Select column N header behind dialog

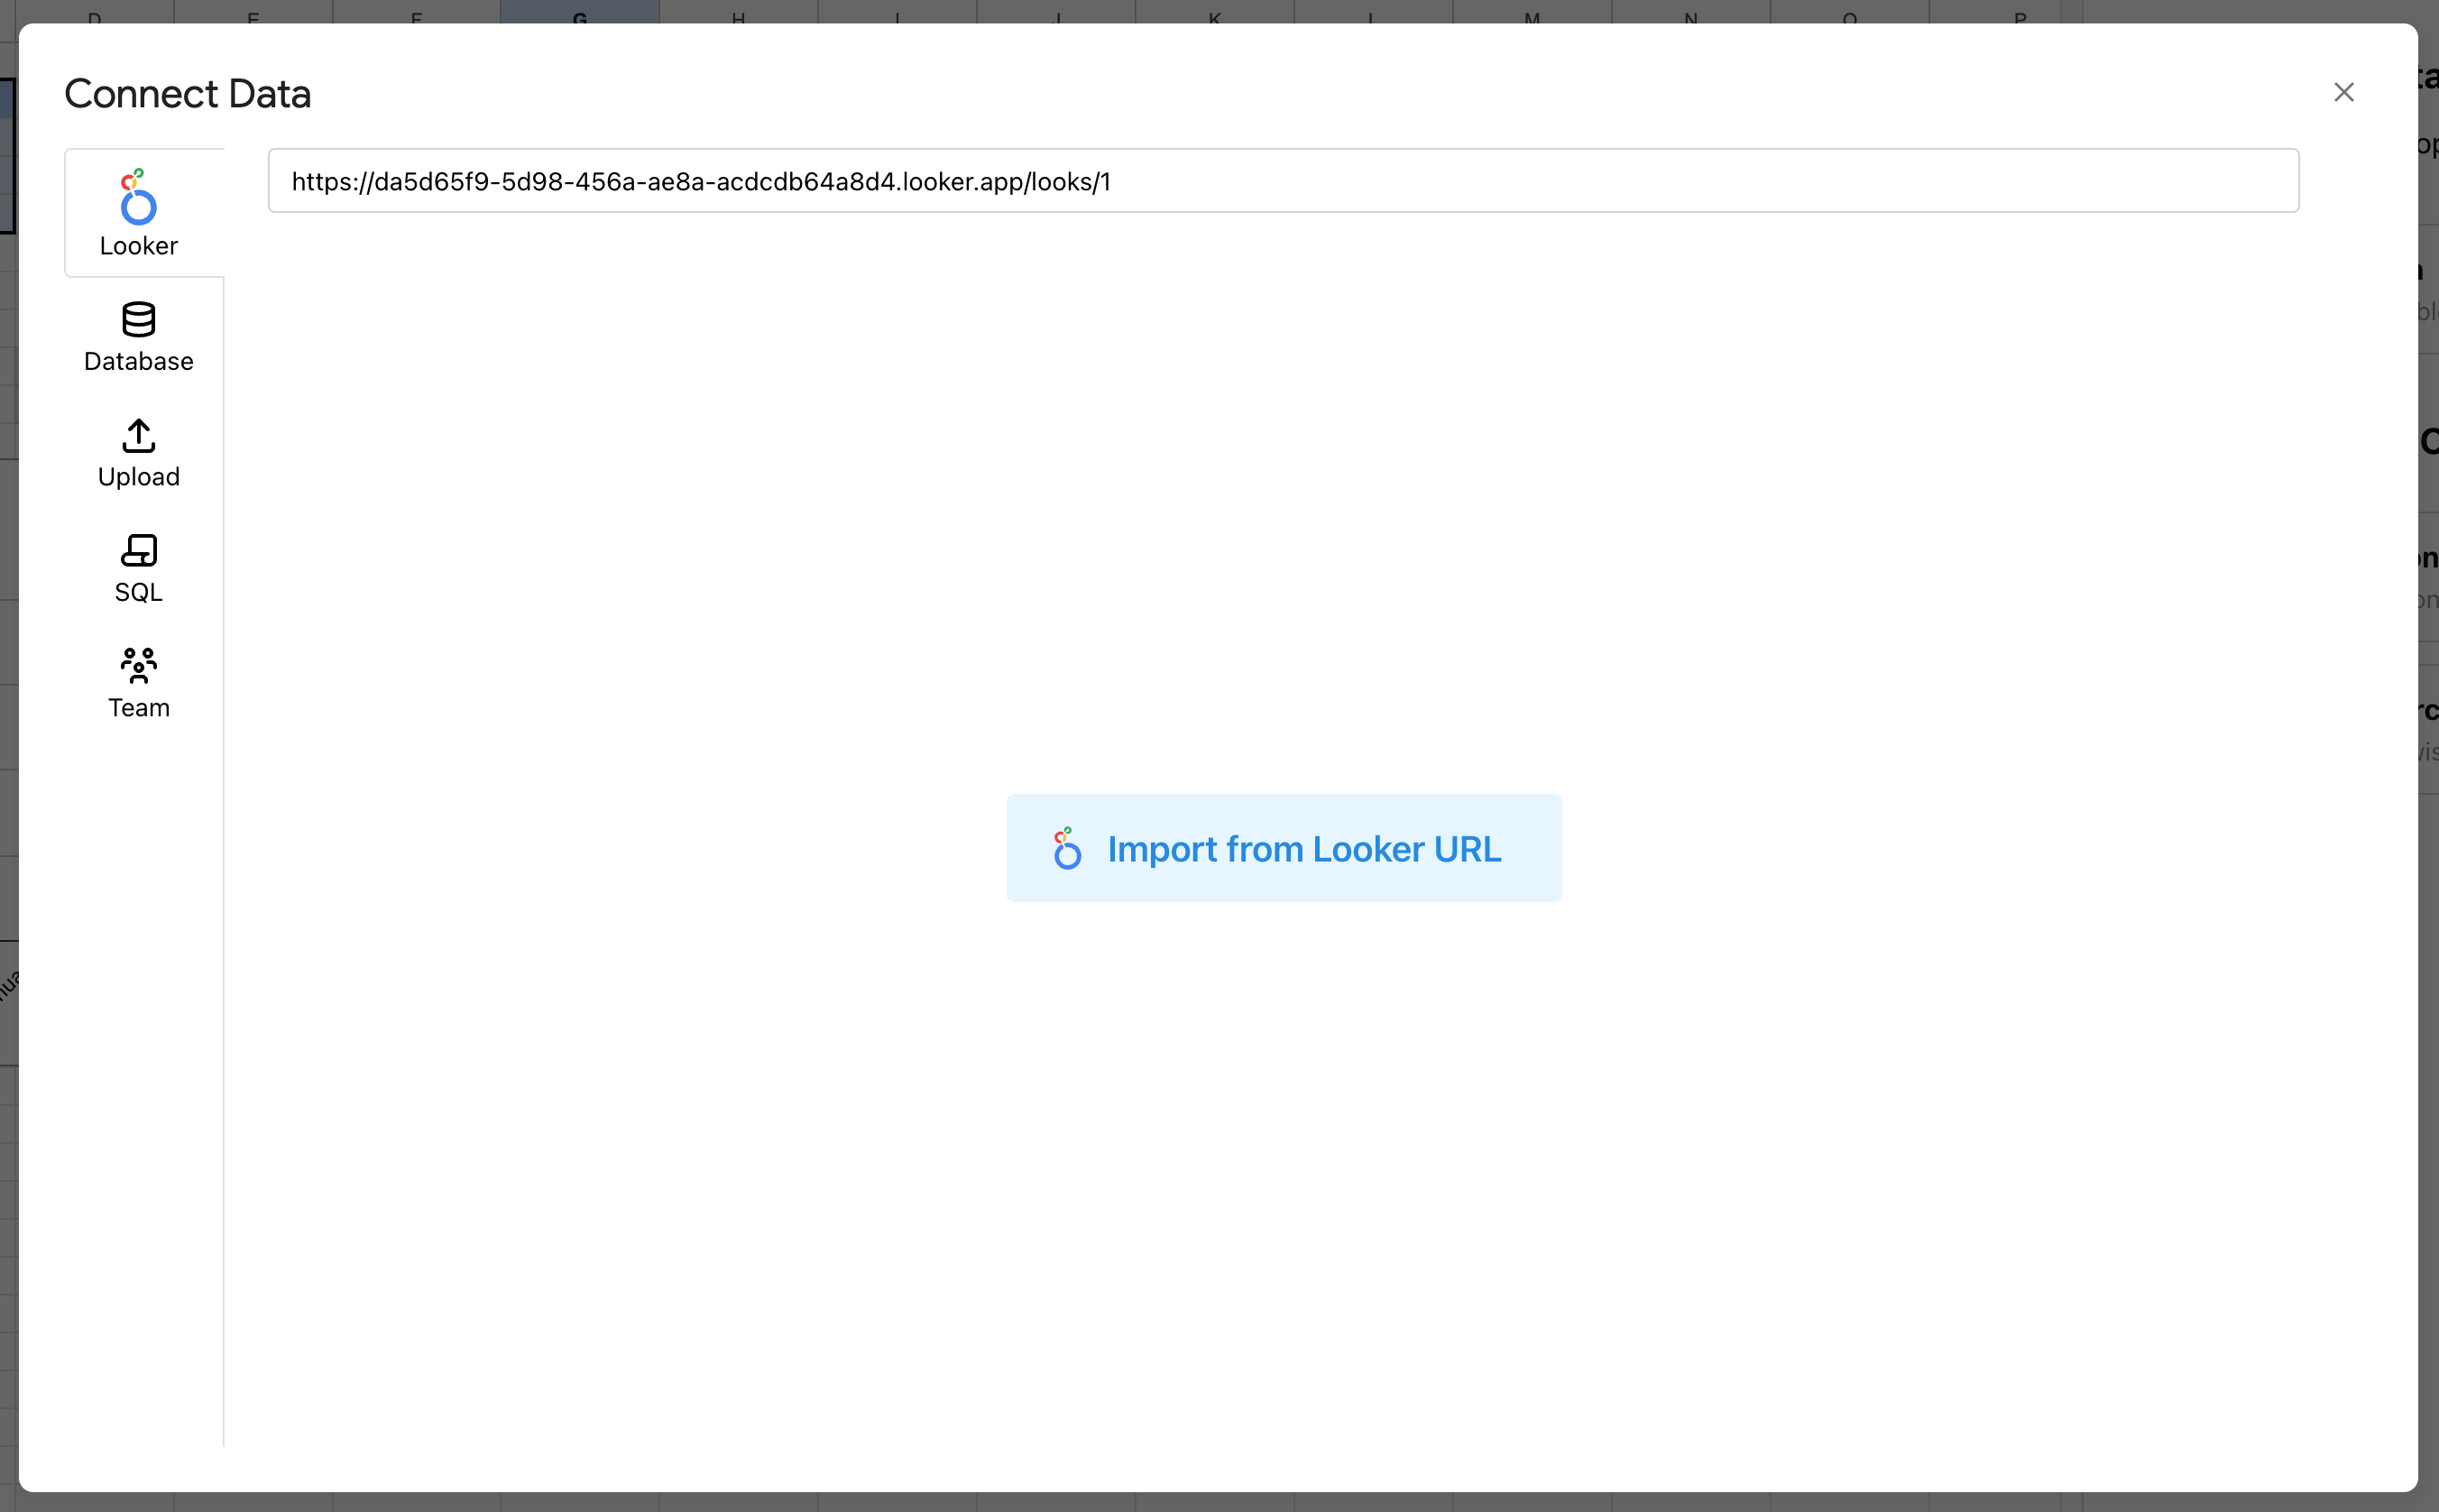[1690, 12]
